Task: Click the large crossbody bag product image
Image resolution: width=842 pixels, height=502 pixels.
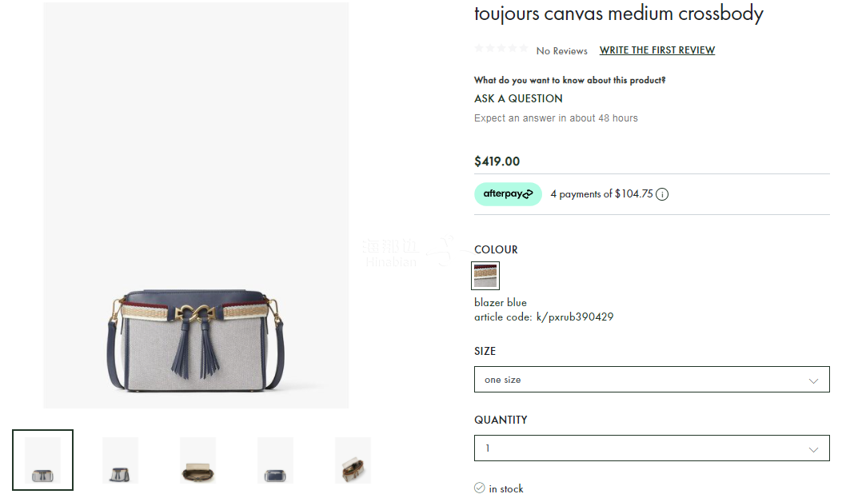Action: (x=196, y=336)
